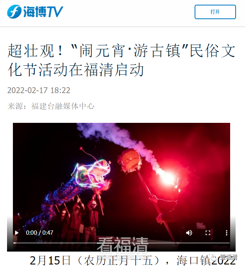Image resolution: width=245 pixels, height=268 pixels.
Task: Enter fullscreen with the fullscreen icon
Action: (x=207, y=233)
